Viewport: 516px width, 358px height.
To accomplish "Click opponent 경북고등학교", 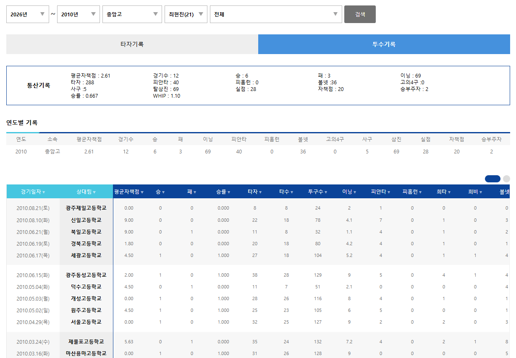I will pos(86,244).
